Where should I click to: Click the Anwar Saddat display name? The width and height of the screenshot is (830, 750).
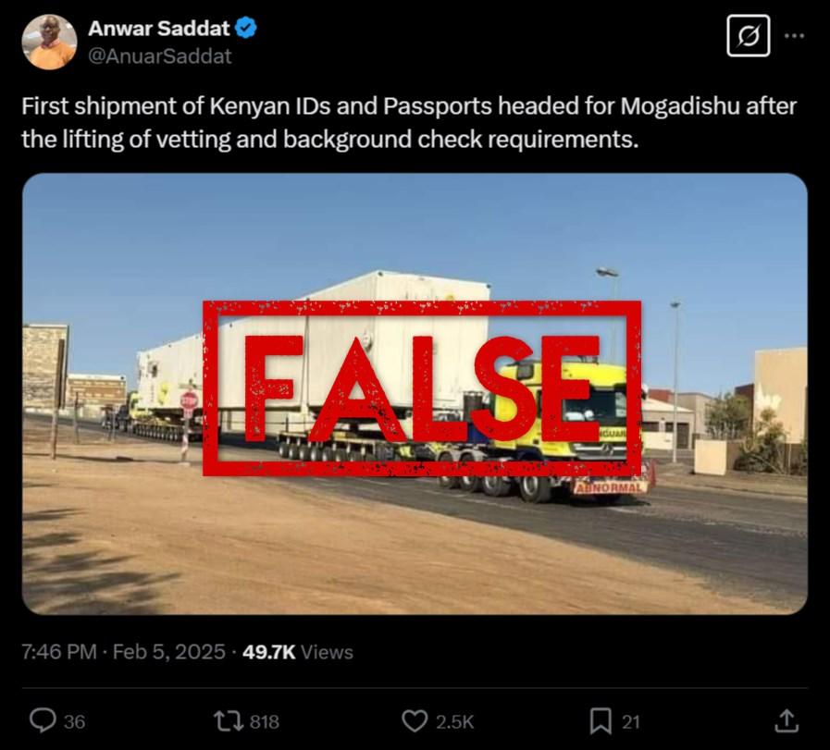159,28
